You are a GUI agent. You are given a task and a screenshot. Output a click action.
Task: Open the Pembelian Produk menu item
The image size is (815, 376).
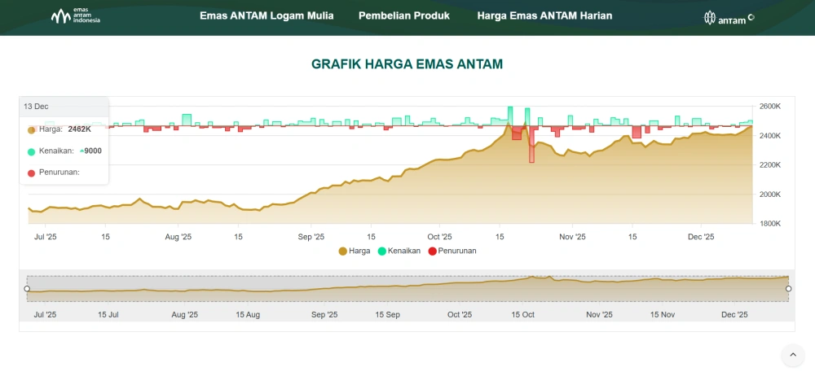404,15
